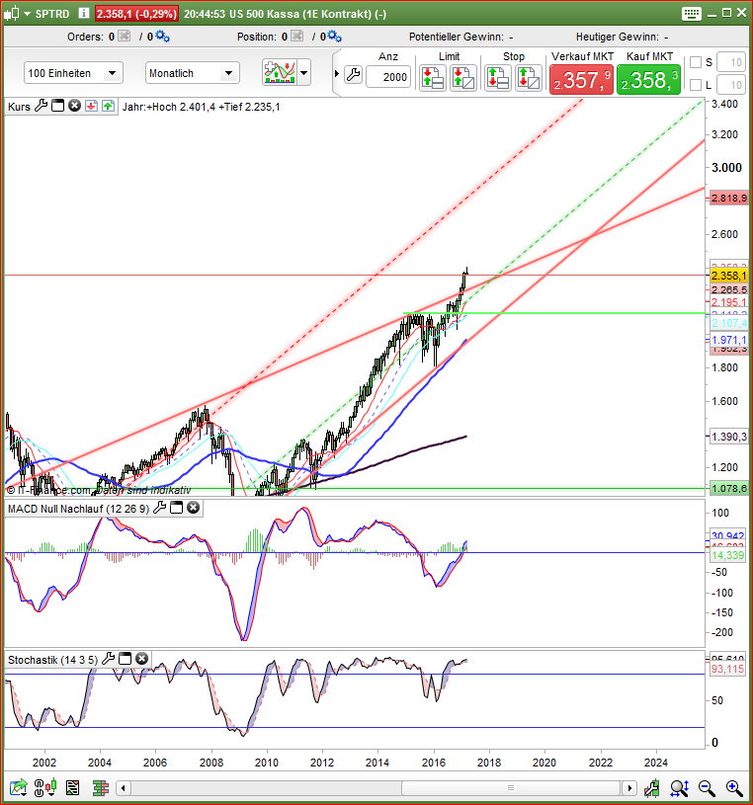Cancel all orders icon next to Orders: 0
The height and width of the screenshot is (805, 753).
[x=124, y=36]
